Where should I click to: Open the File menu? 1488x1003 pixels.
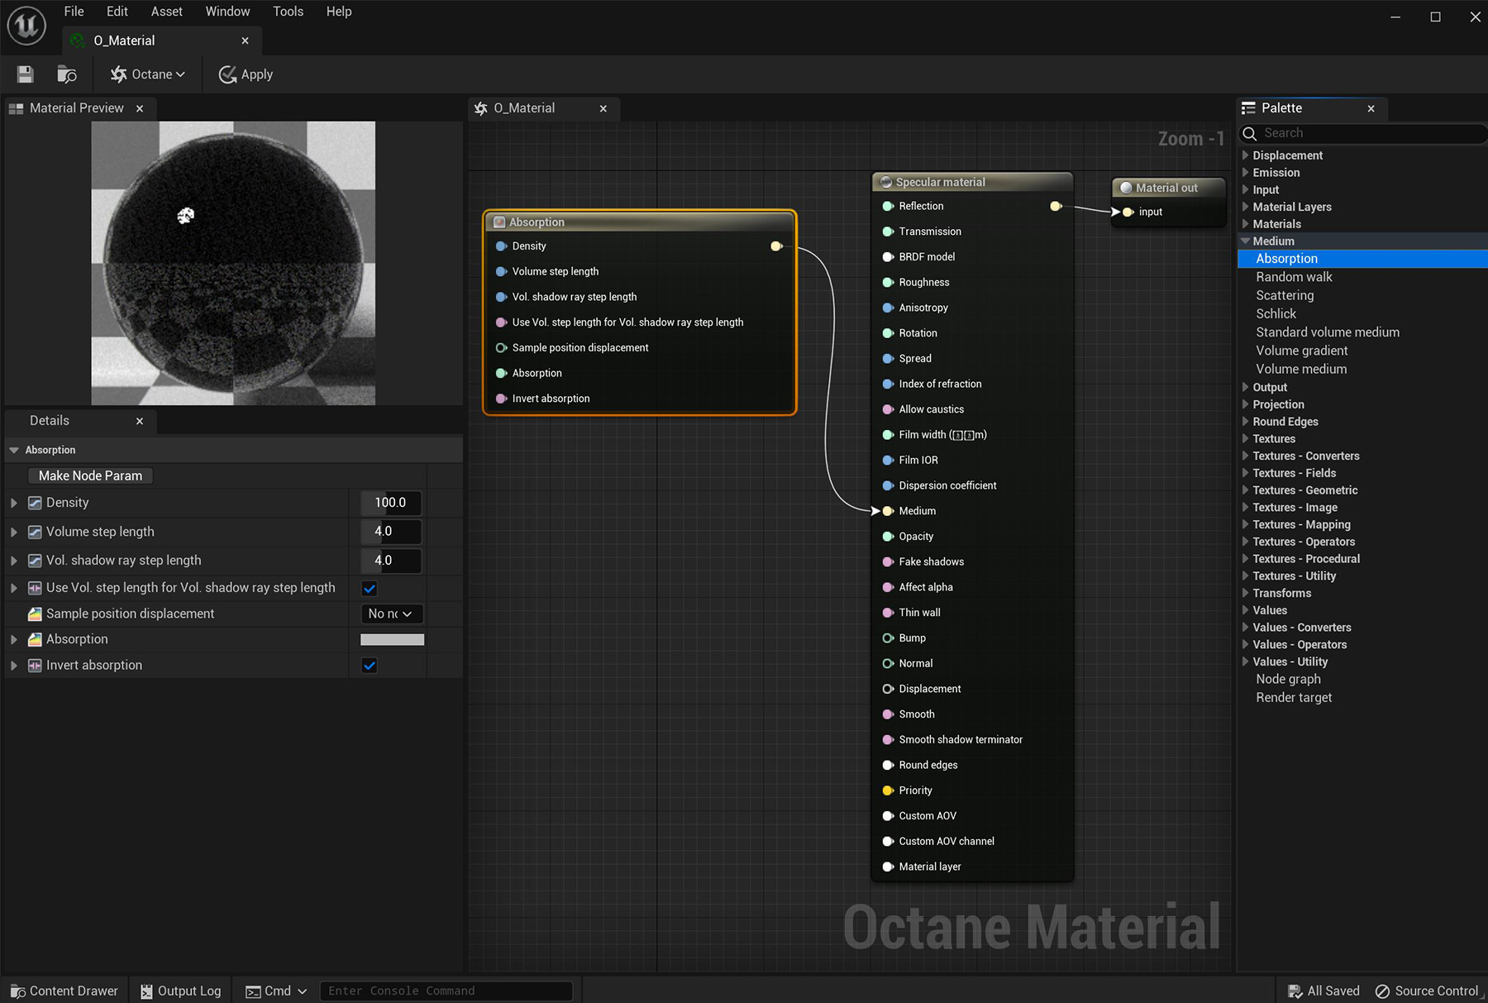tap(74, 12)
